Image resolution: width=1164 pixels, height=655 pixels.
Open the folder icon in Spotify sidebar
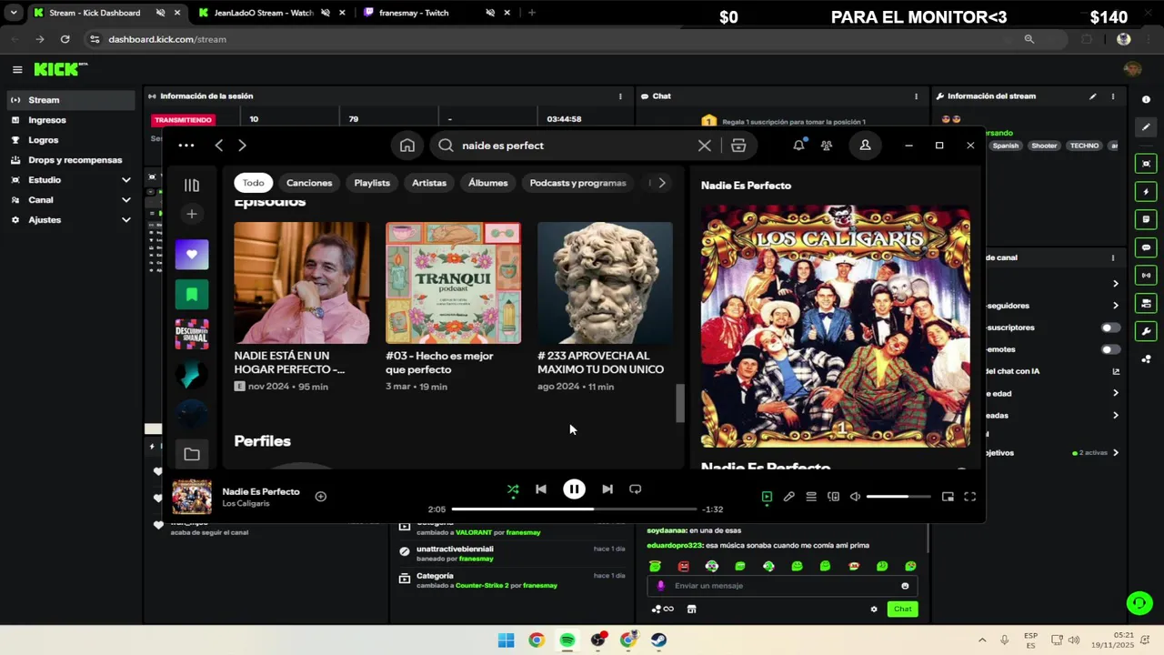[x=192, y=454]
